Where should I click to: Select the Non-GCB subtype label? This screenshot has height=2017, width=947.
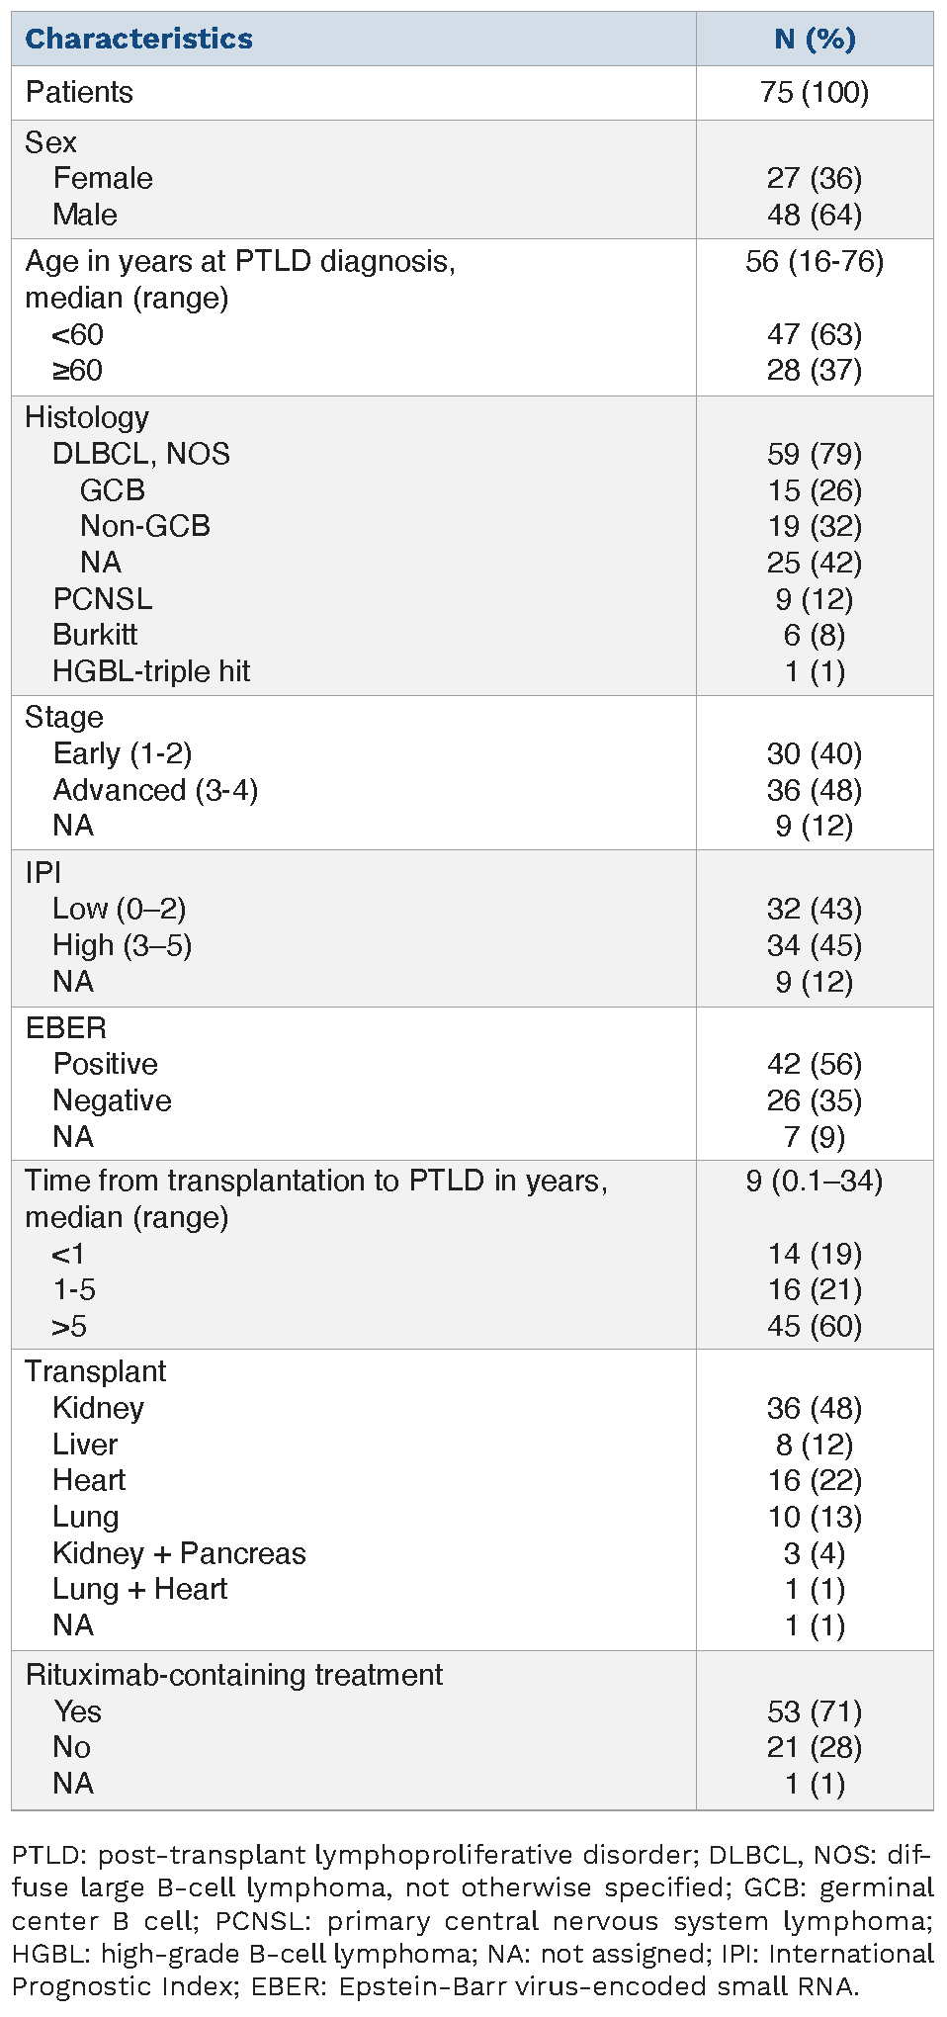145,526
